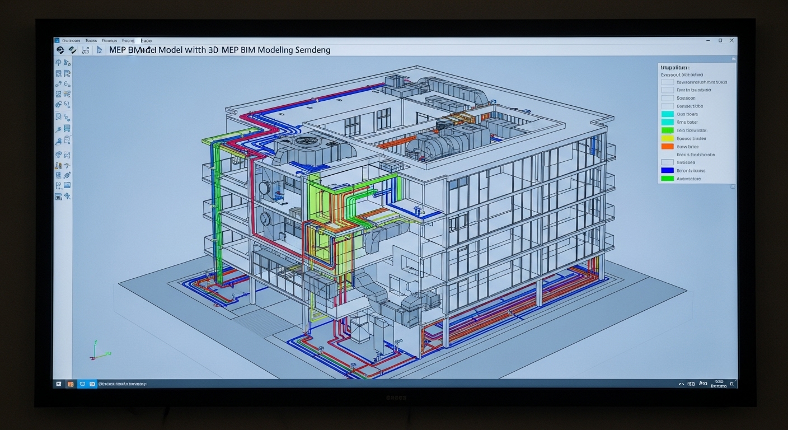Click the diagonal double-stroke icon in top toolbar
The height and width of the screenshot is (430, 788).
[x=72, y=50]
